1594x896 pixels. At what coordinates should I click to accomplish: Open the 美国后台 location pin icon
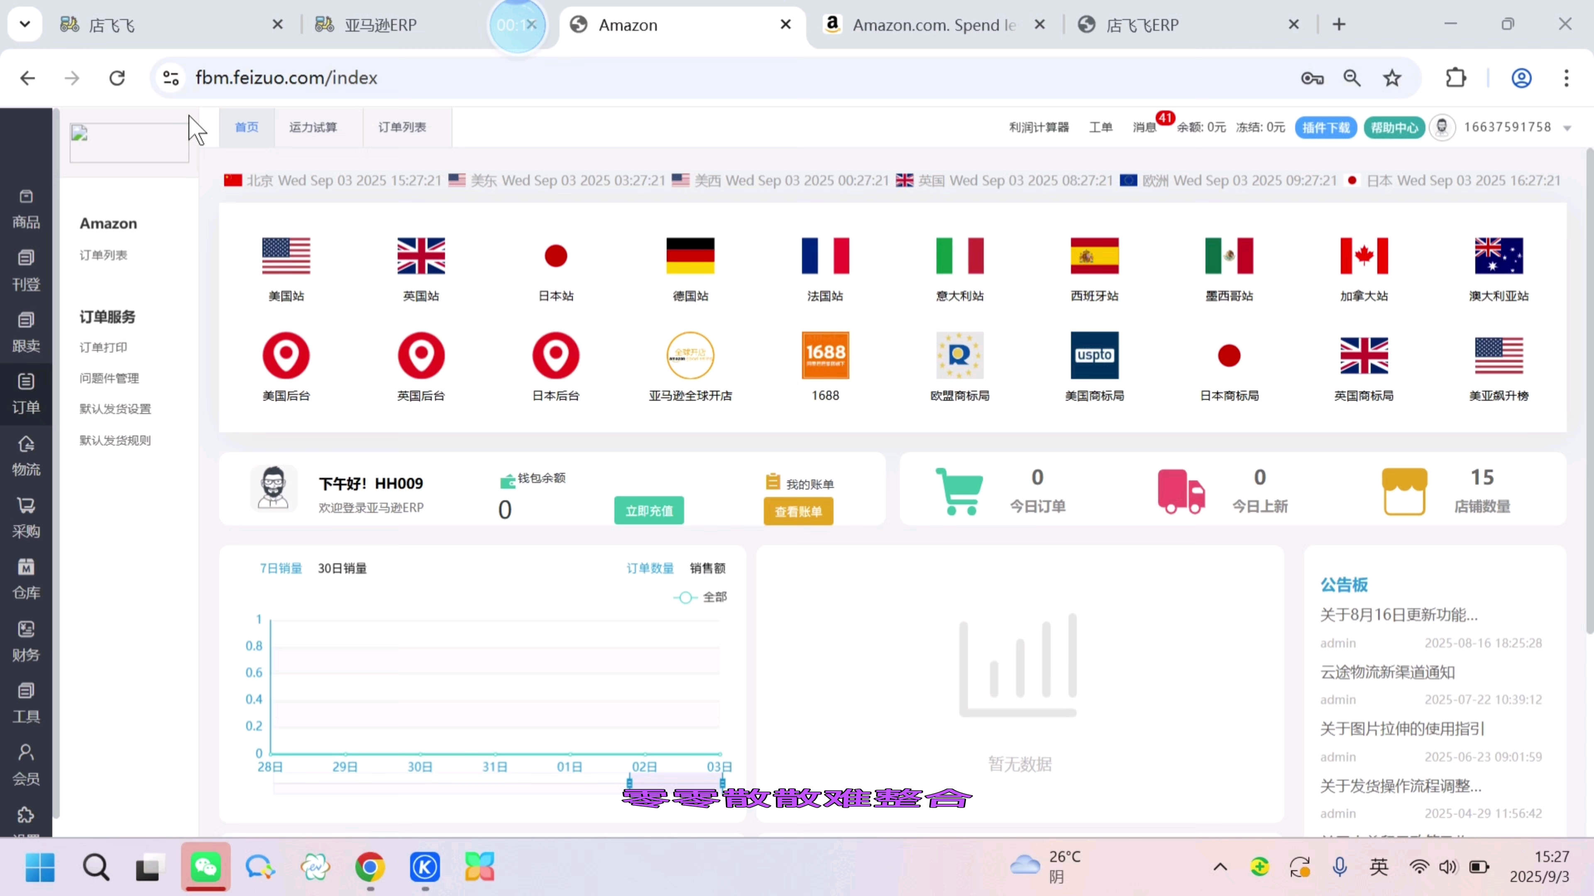(x=286, y=355)
